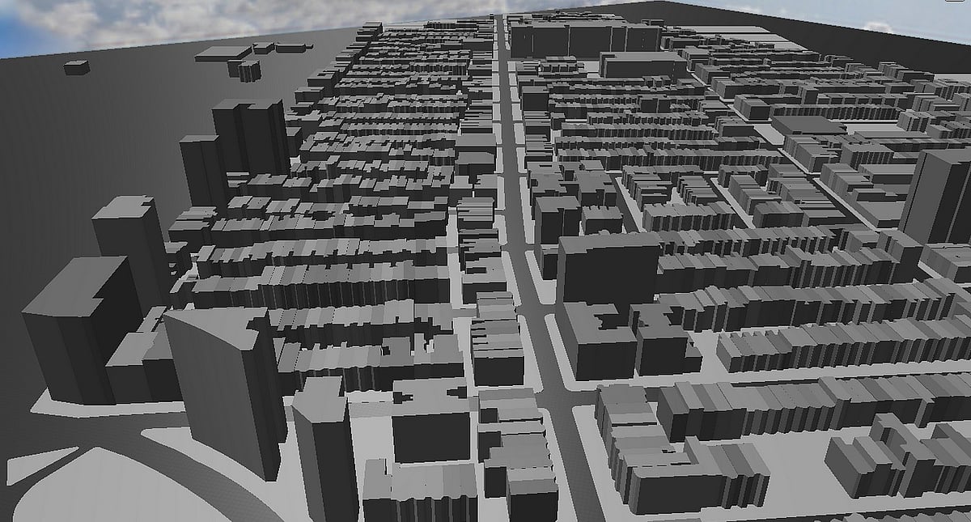This screenshot has height=522, width=971.
Task: Select the large dark building right of the central avenue
Action: [607, 267]
